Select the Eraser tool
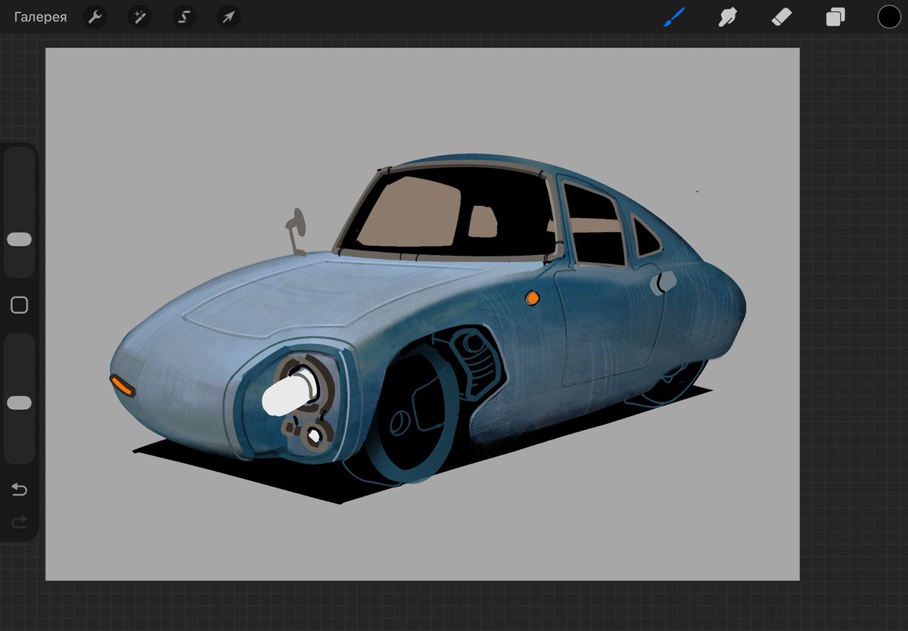The width and height of the screenshot is (908, 631). click(x=781, y=17)
